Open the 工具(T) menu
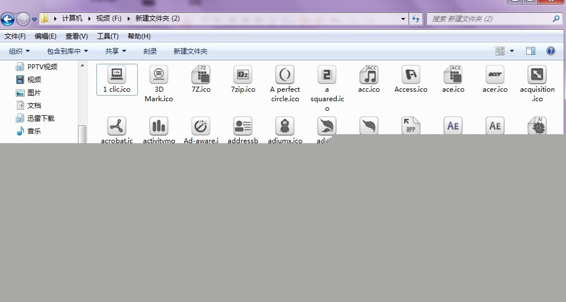Viewport: 566px width, 302px height. [x=108, y=36]
